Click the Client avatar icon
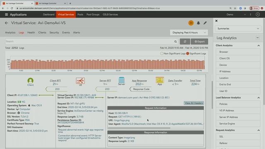 [30, 81]
